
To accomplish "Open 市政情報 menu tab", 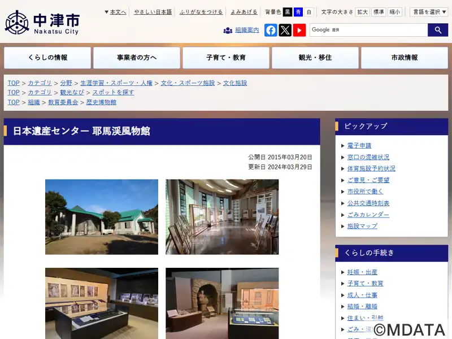I will coord(405,58).
